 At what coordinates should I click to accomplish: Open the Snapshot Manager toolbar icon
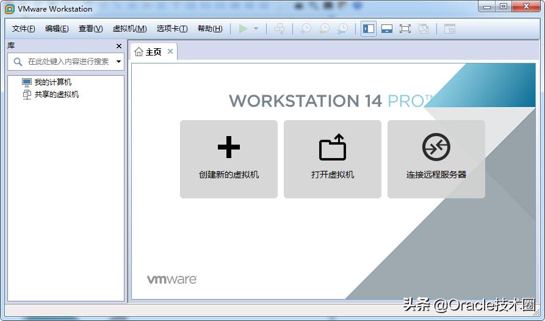pos(342,29)
